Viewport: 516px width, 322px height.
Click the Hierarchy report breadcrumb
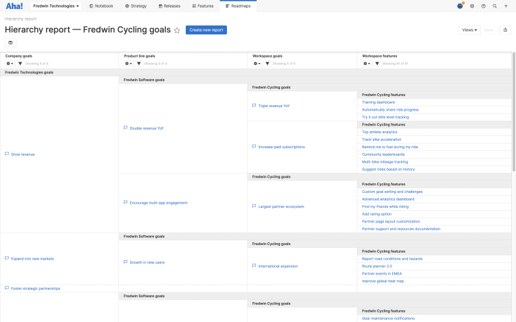point(21,19)
